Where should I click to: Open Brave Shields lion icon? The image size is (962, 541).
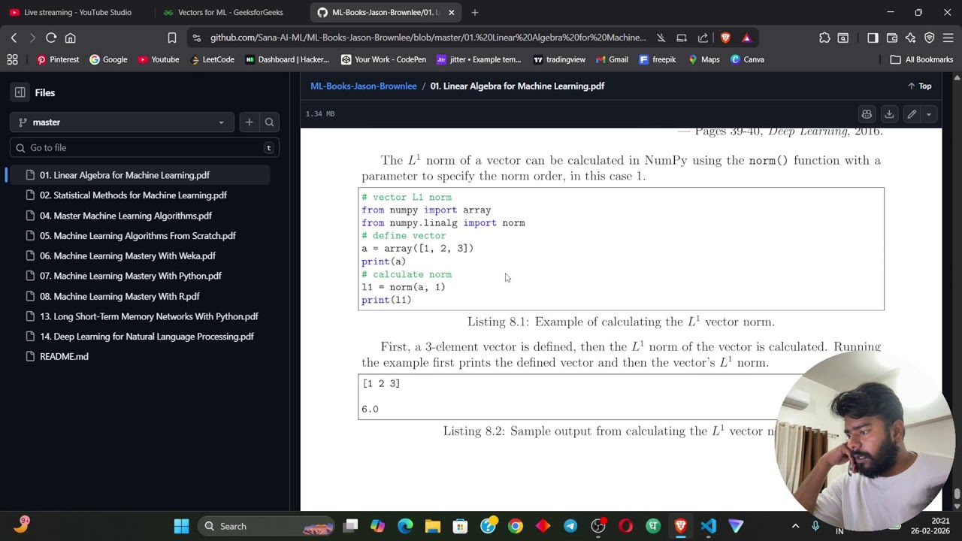click(x=725, y=38)
